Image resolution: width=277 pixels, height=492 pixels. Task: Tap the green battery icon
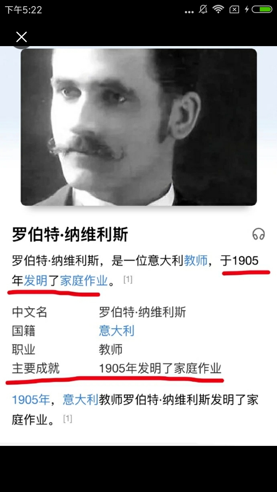click(x=262, y=10)
